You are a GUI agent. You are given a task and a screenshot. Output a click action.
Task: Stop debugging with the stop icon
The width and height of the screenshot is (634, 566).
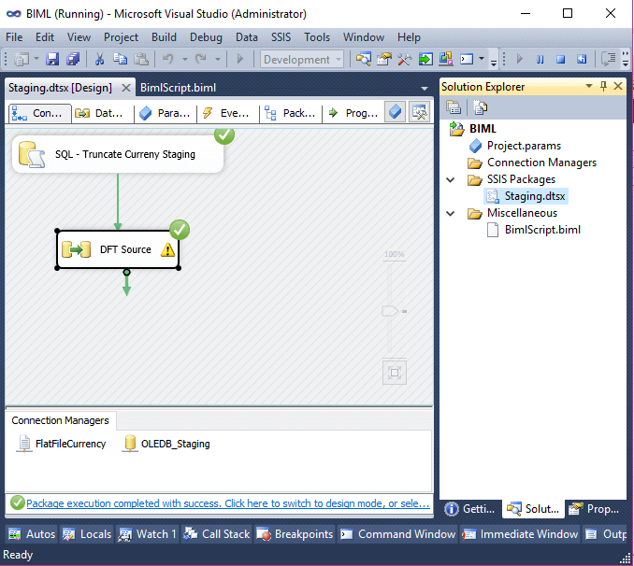pos(560,60)
